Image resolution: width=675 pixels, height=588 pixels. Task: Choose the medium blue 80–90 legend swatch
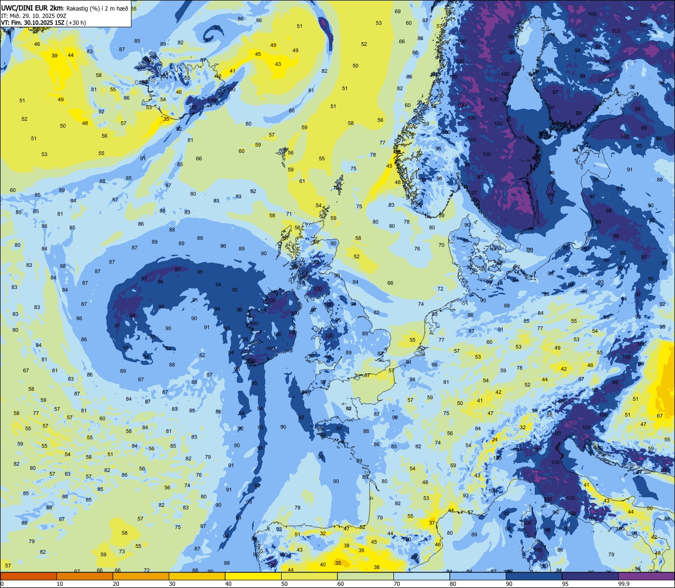click(478, 576)
